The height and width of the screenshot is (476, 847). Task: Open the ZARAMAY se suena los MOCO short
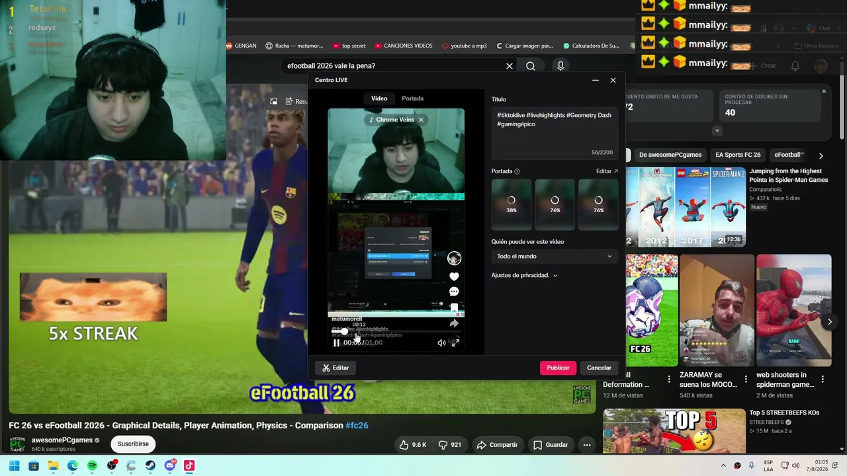(x=717, y=311)
